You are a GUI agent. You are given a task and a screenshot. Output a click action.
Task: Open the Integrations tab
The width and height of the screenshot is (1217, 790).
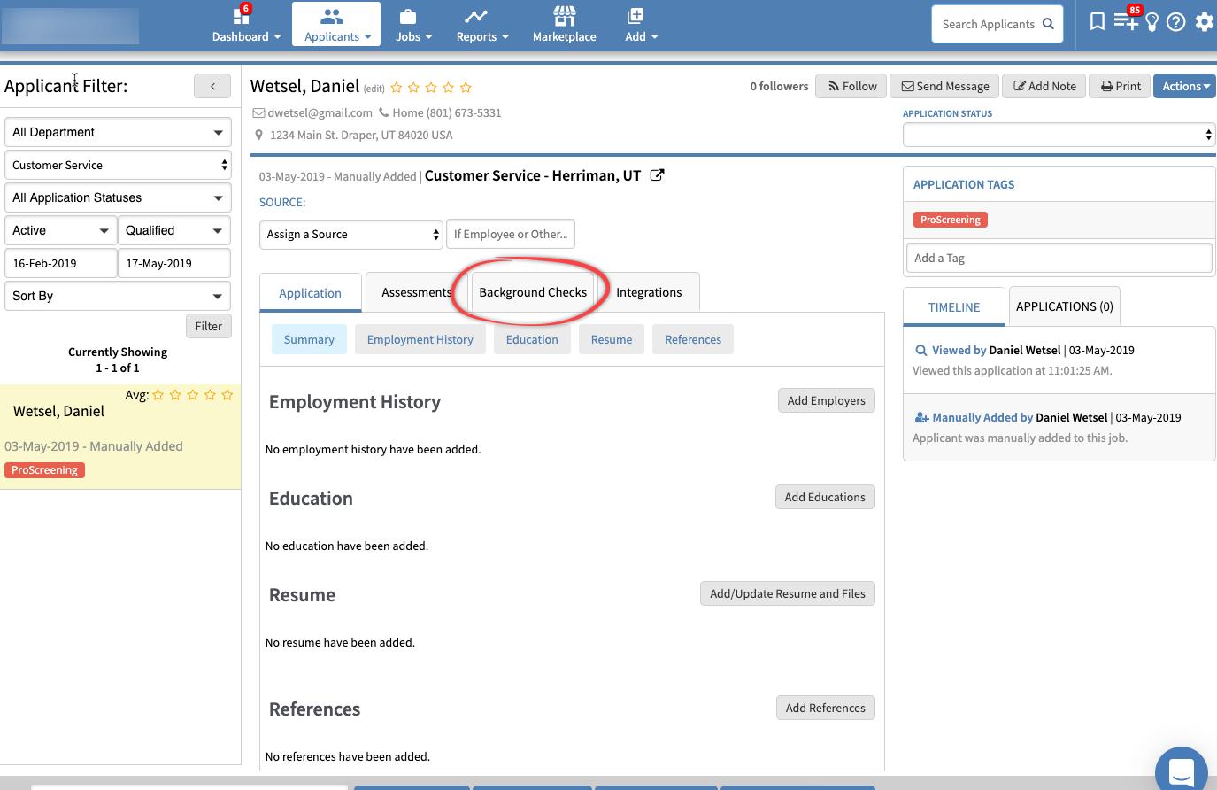(649, 292)
